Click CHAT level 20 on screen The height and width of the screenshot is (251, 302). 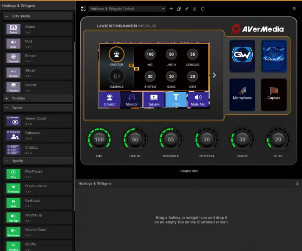(x=193, y=77)
